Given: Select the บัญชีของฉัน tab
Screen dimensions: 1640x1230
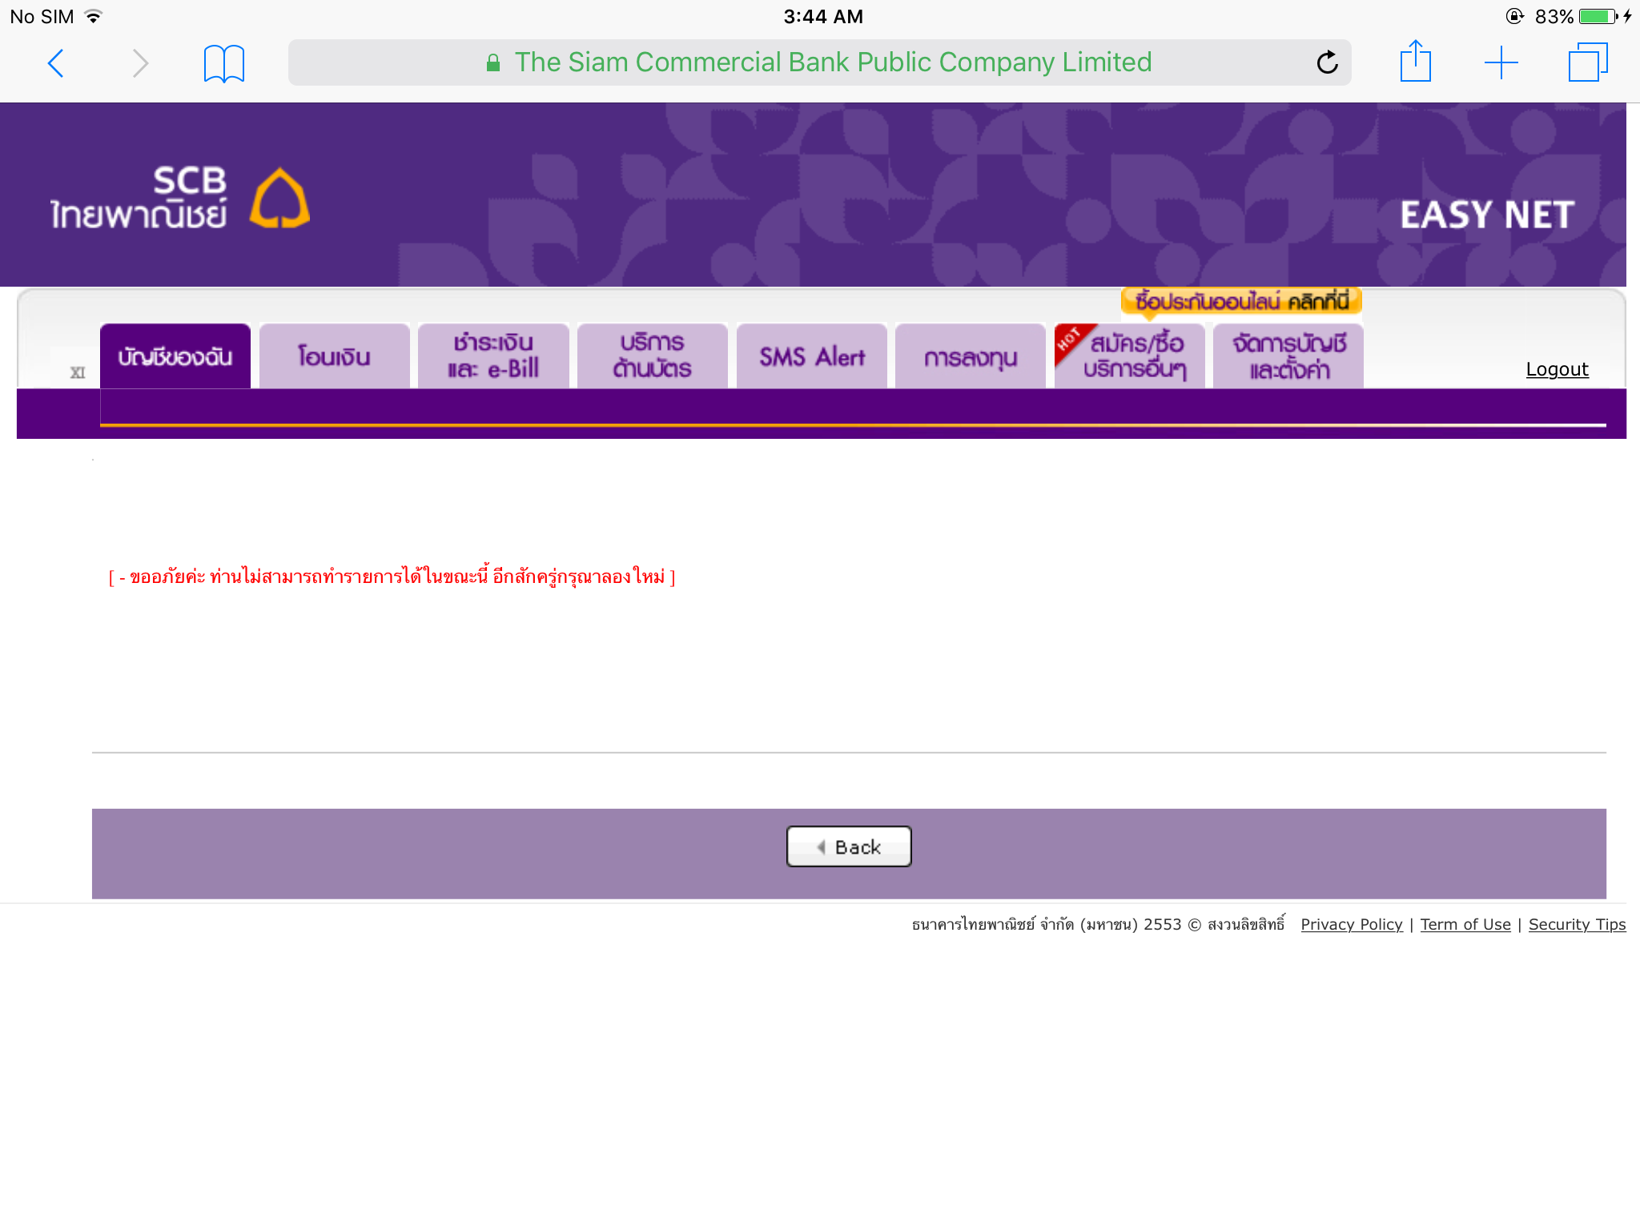Looking at the screenshot, I should [175, 356].
